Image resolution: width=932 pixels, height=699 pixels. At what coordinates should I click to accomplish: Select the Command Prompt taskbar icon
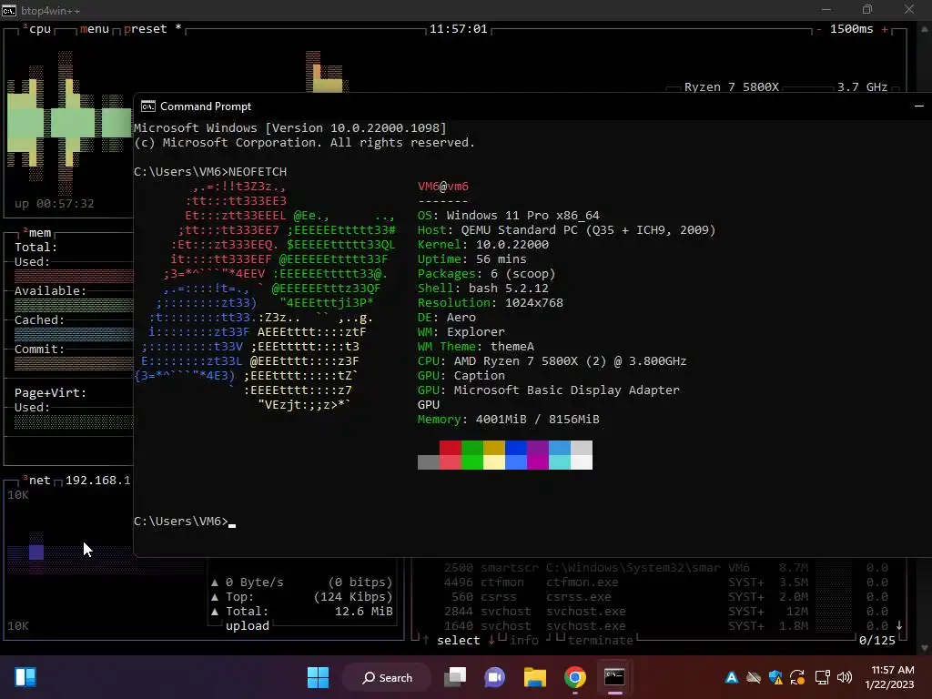614,677
